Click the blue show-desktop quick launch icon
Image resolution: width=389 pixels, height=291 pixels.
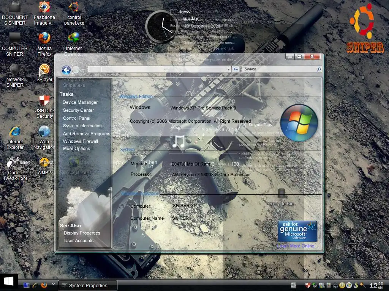click(x=26, y=285)
